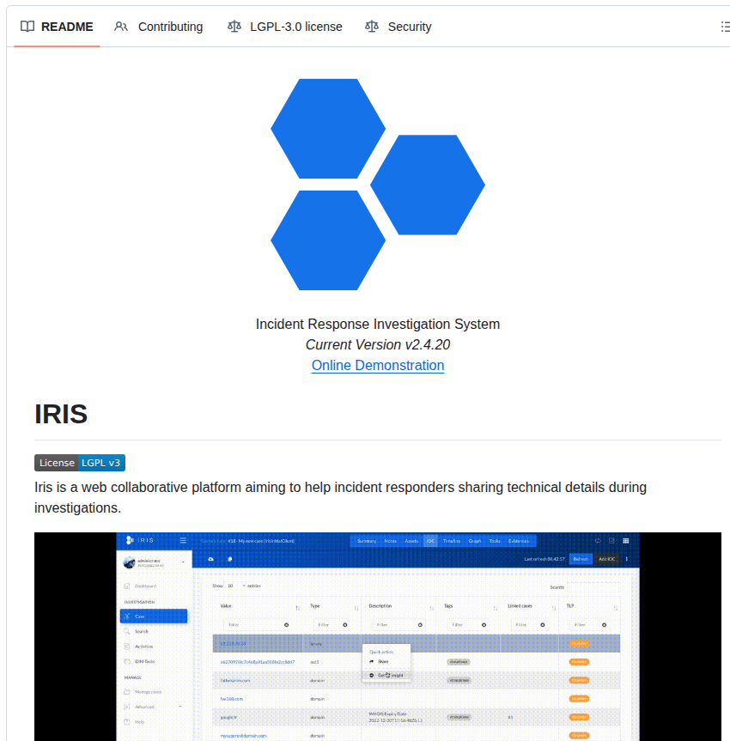This screenshot has width=730, height=741.
Task: Click the apps grid icon in the IRIS navbar
Action: coord(626,540)
